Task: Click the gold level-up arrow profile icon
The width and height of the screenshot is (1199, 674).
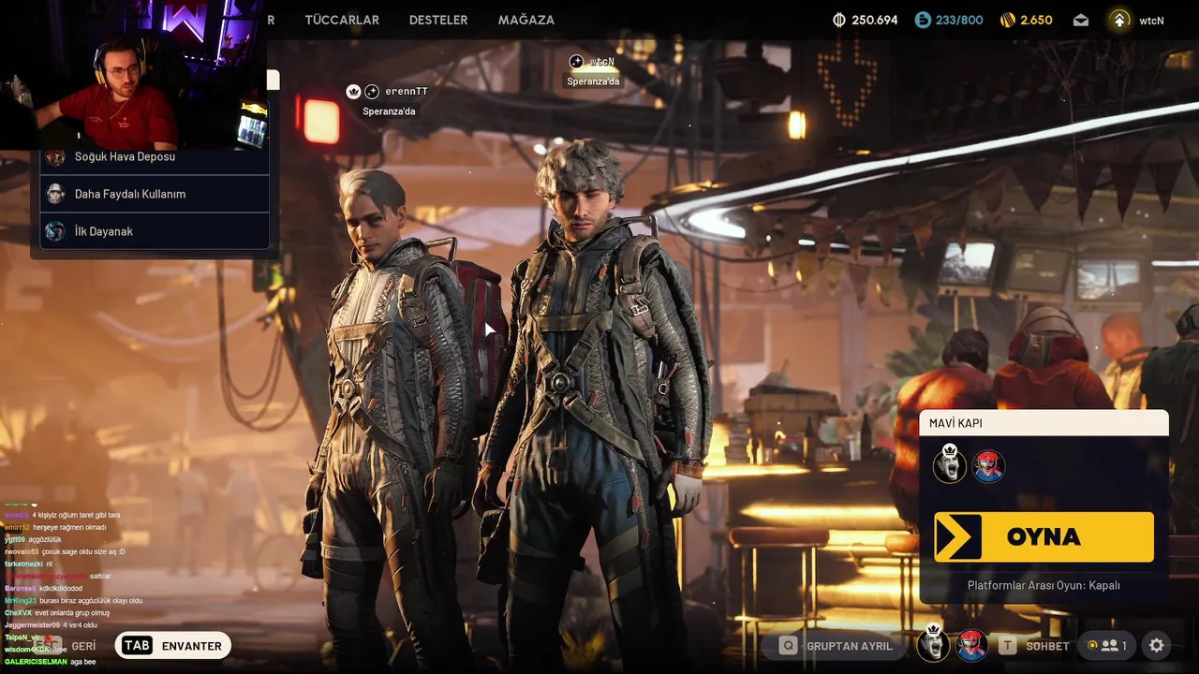Action: (x=1119, y=20)
